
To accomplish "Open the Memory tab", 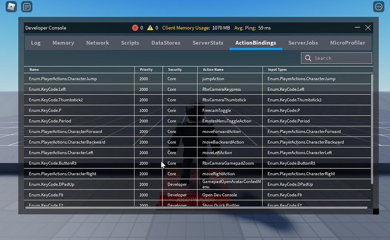I will pos(63,43).
